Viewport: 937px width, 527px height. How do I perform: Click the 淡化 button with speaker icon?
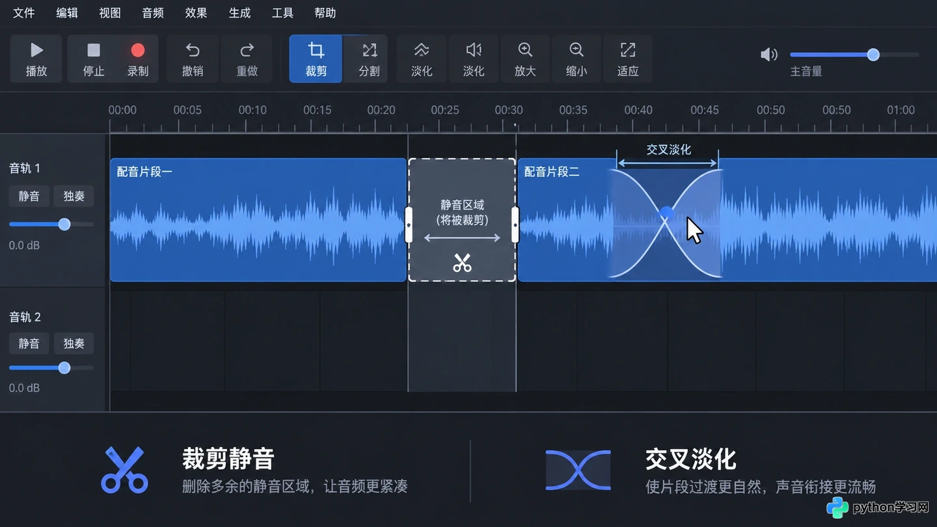(x=474, y=59)
